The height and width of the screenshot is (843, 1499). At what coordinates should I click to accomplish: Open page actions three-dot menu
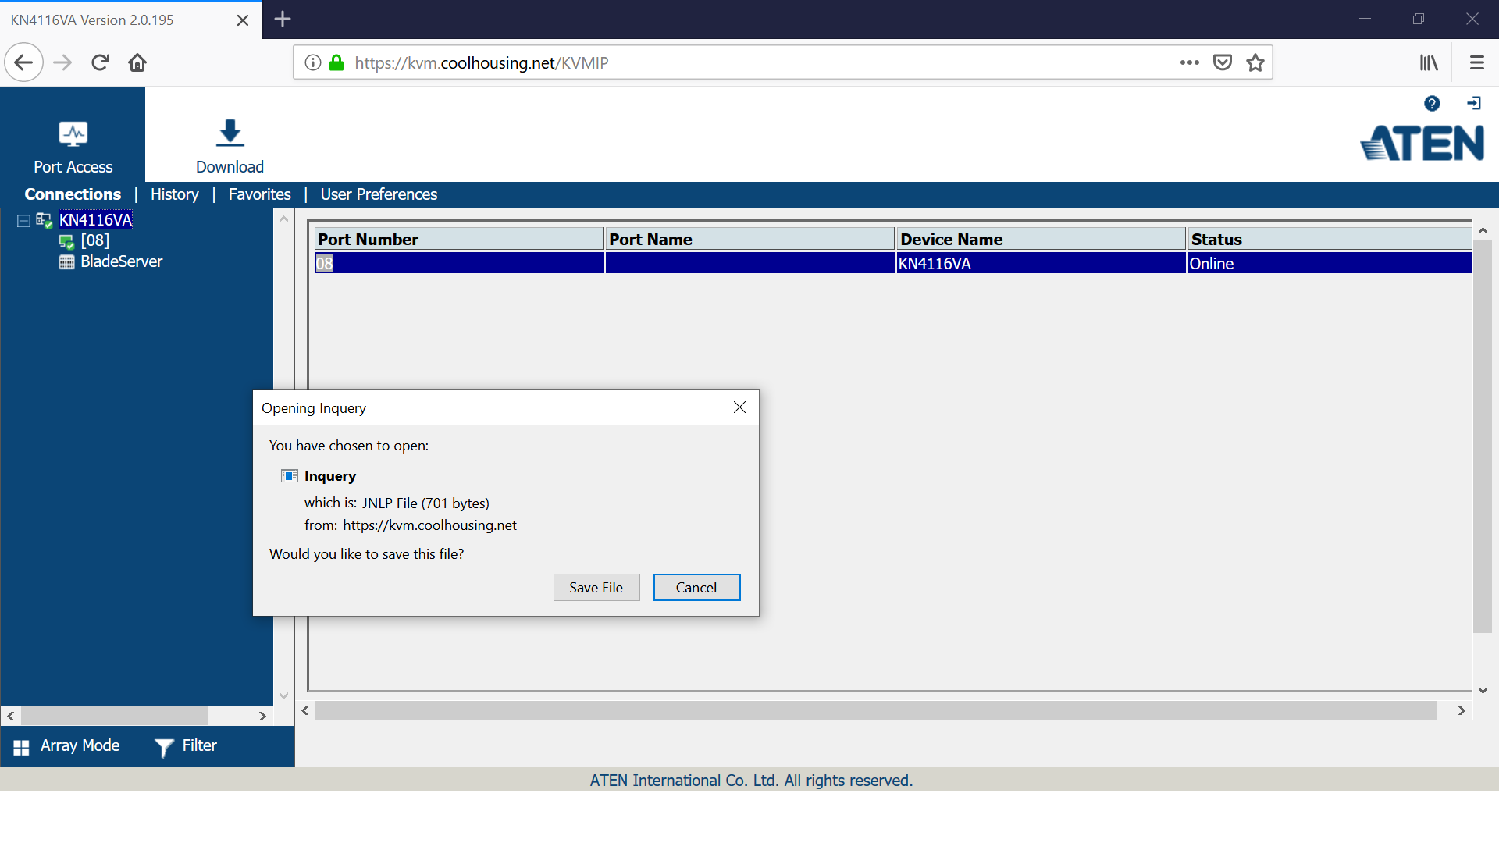pyautogui.click(x=1189, y=62)
